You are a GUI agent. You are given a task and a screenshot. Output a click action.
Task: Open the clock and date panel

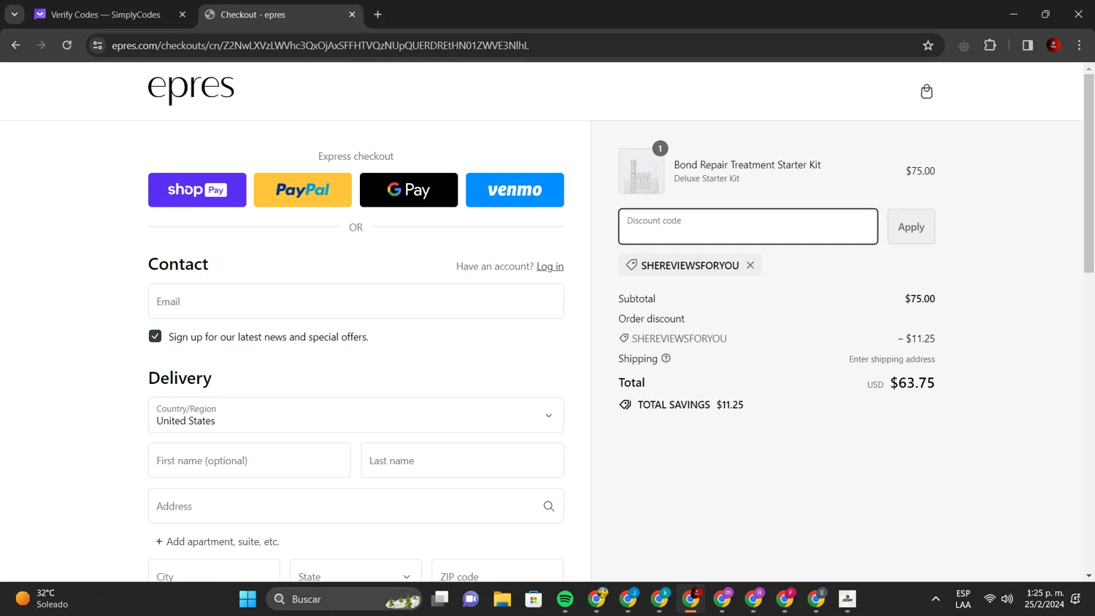point(1044,598)
